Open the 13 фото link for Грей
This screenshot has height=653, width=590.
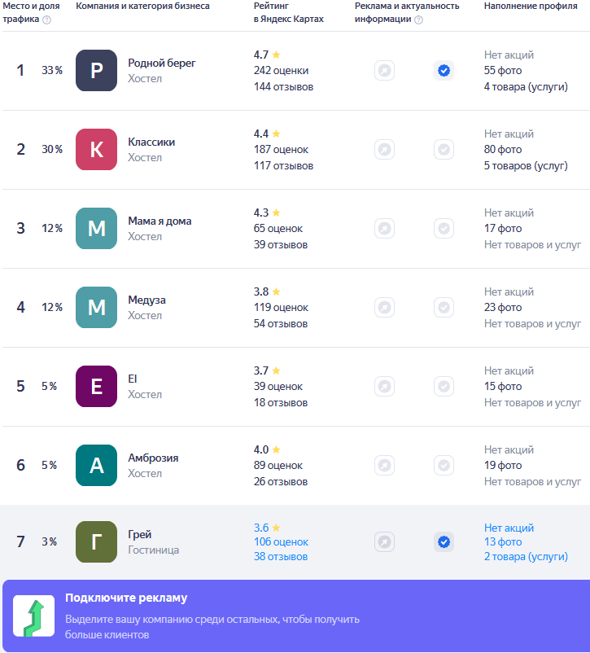point(503,541)
